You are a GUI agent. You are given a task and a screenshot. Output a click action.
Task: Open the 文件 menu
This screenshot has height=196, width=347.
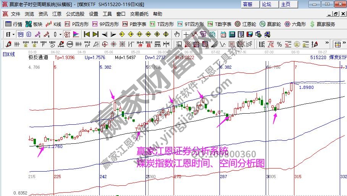[16, 14]
